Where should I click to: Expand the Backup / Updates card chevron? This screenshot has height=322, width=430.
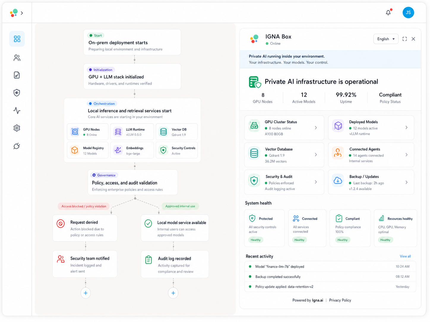click(407, 182)
